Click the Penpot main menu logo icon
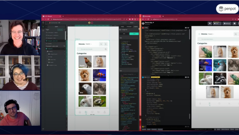 [x=43, y=23]
